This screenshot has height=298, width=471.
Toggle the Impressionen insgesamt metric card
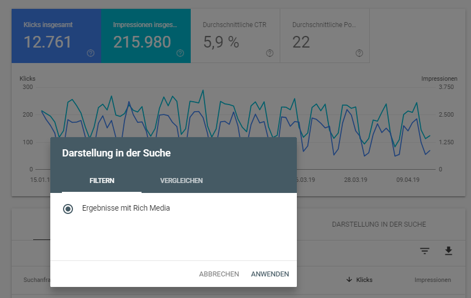(146, 35)
